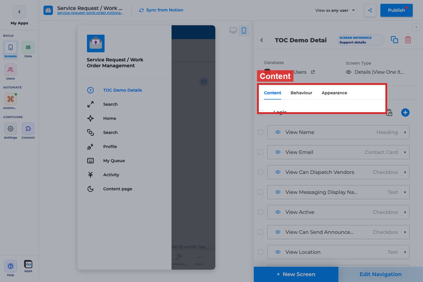Duplicate the screen with the copy icon
This screenshot has height=282, width=423.
tap(395, 40)
